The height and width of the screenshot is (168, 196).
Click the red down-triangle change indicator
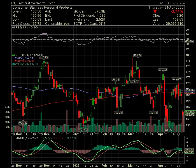[155, 12]
